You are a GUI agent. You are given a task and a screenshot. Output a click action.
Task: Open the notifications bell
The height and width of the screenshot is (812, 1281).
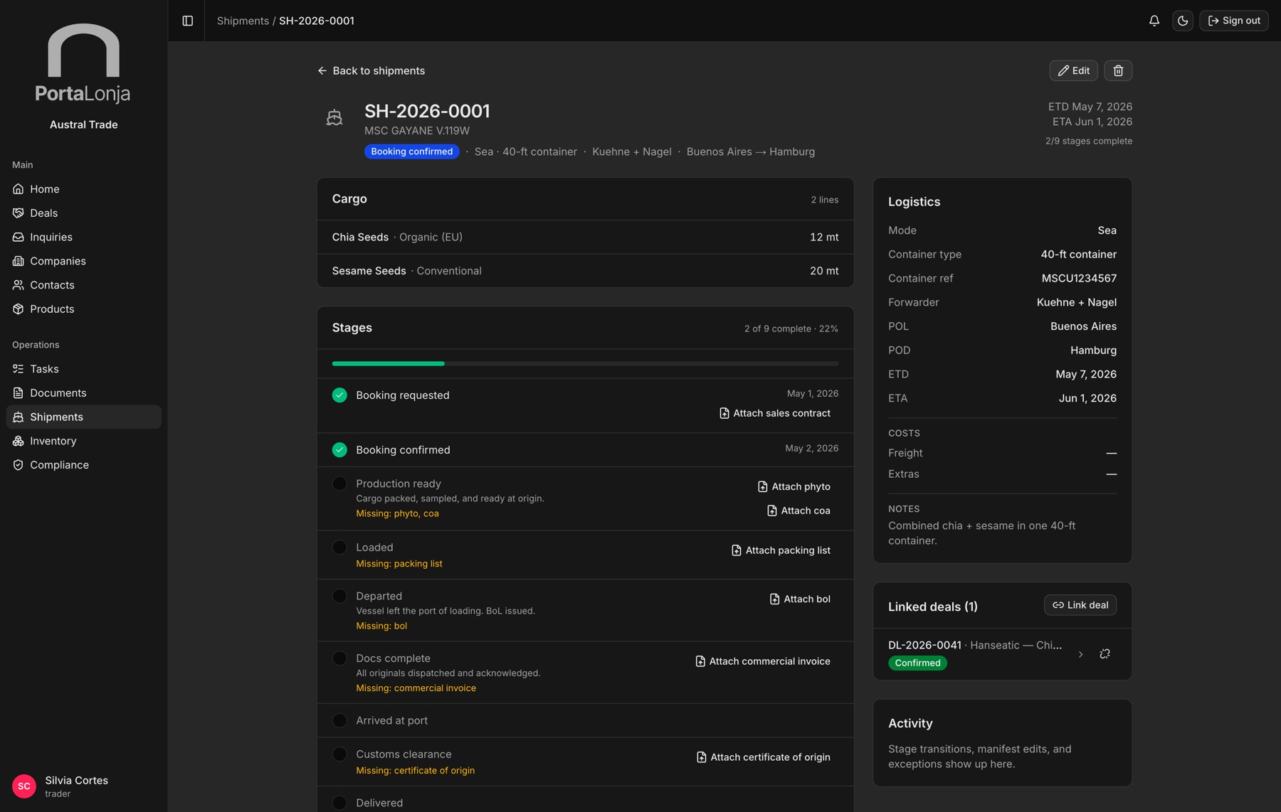pos(1154,21)
